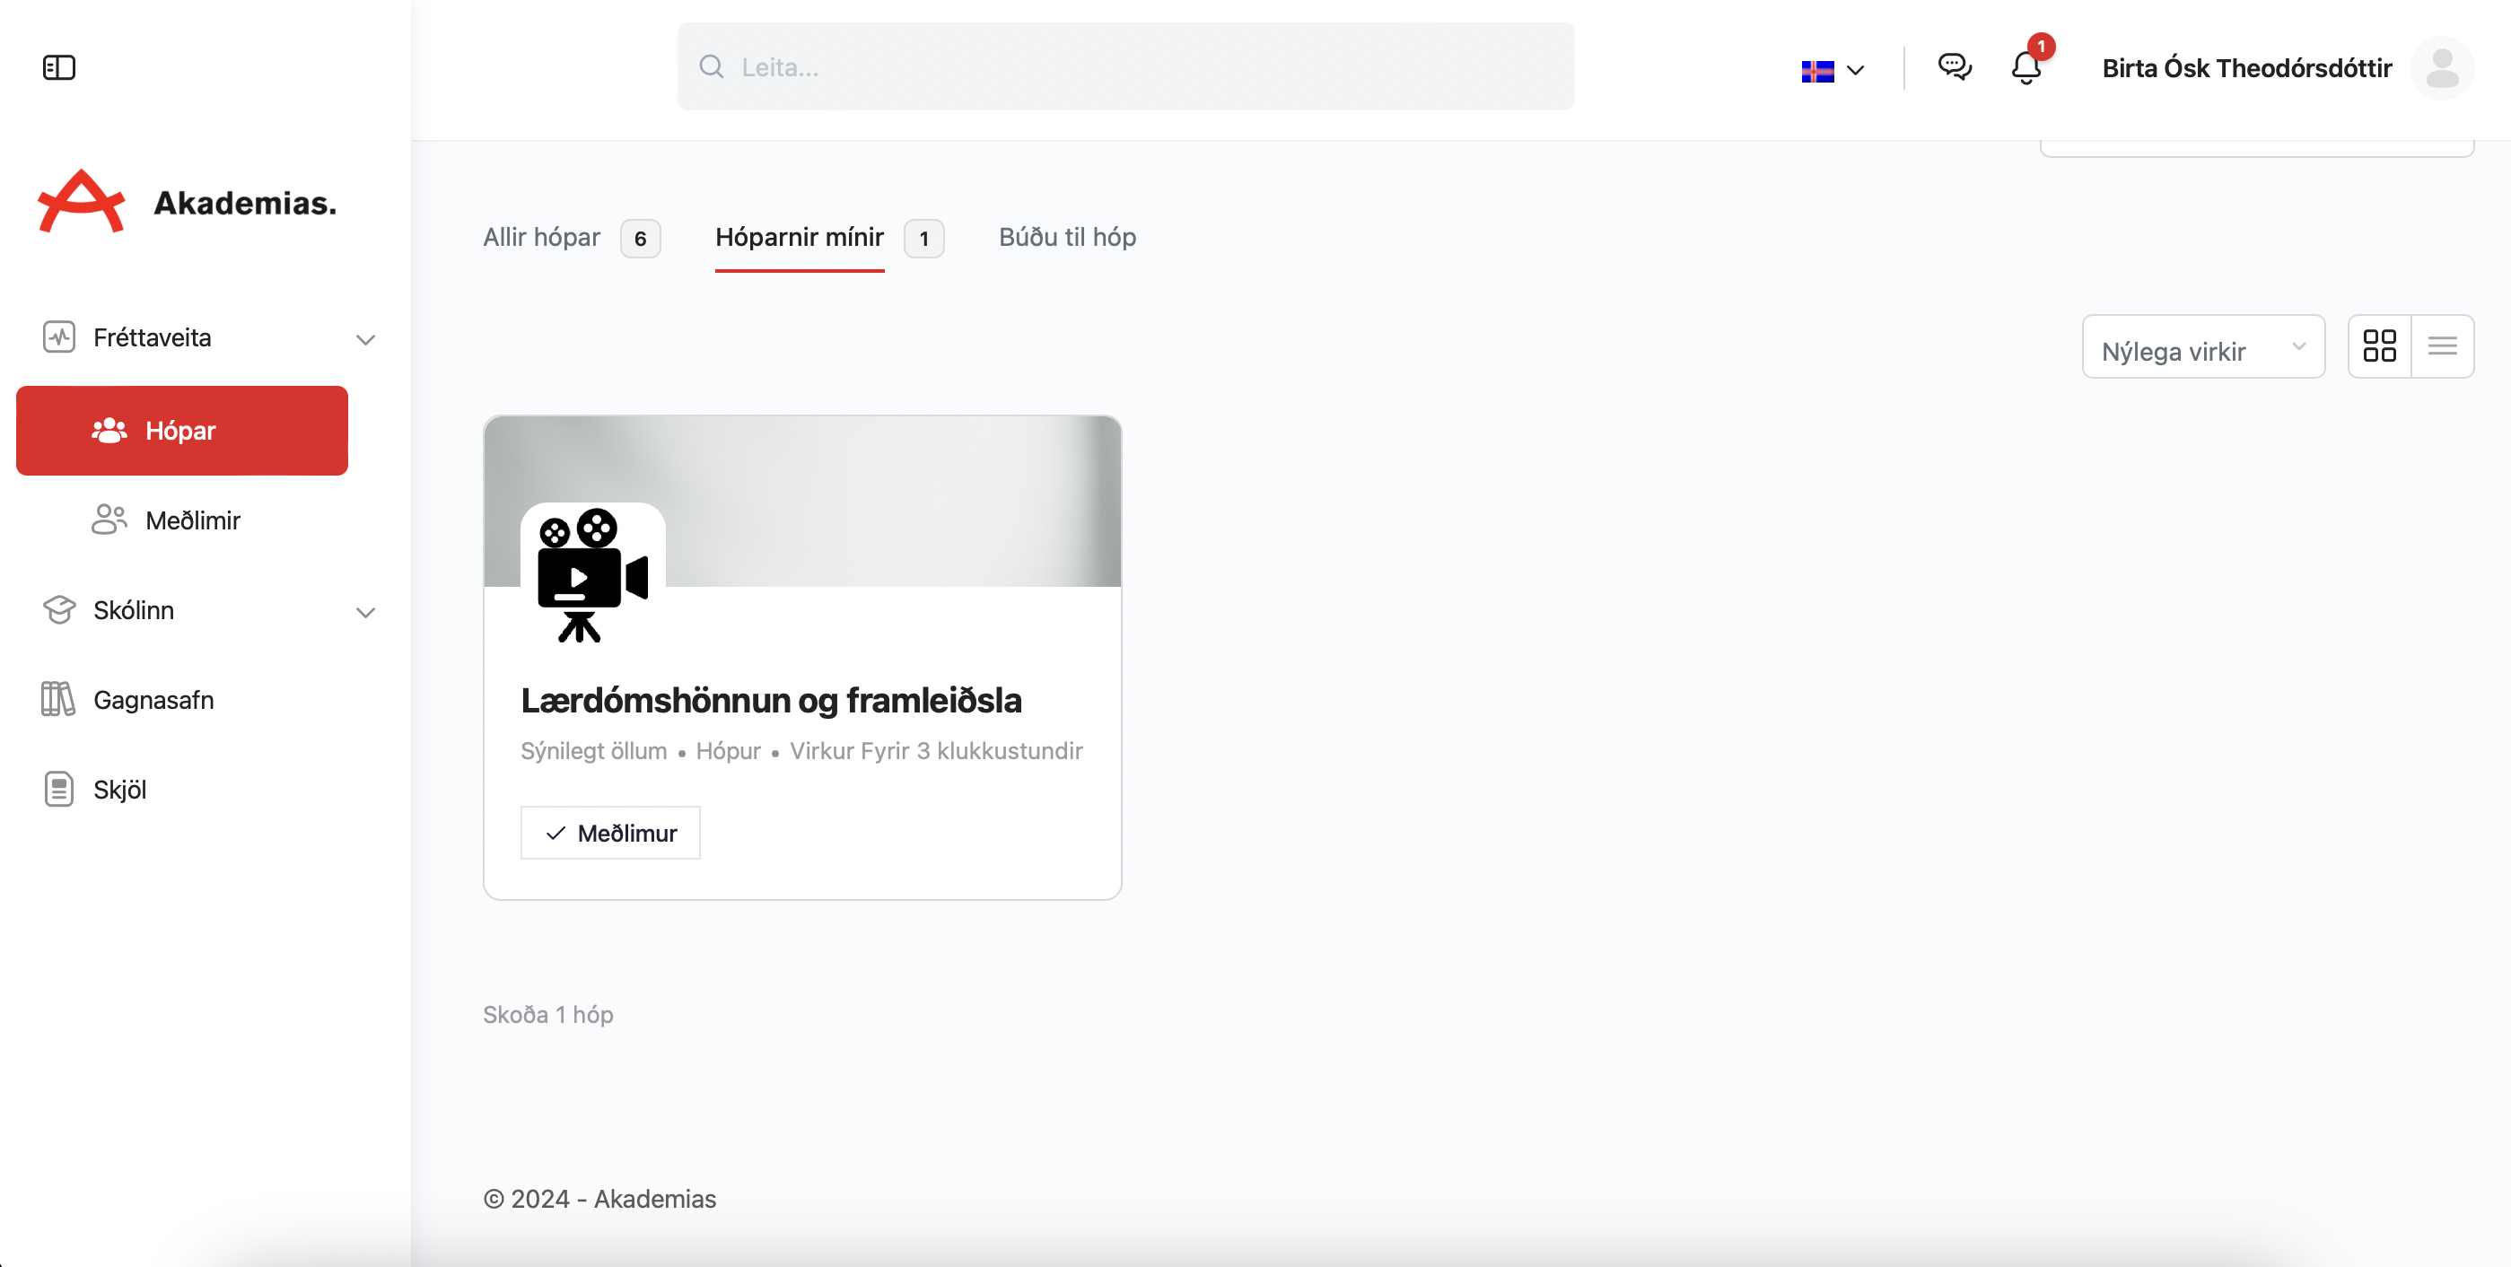Open Skjöl documents in sidebar
The width and height of the screenshot is (2511, 1267).
click(x=119, y=790)
